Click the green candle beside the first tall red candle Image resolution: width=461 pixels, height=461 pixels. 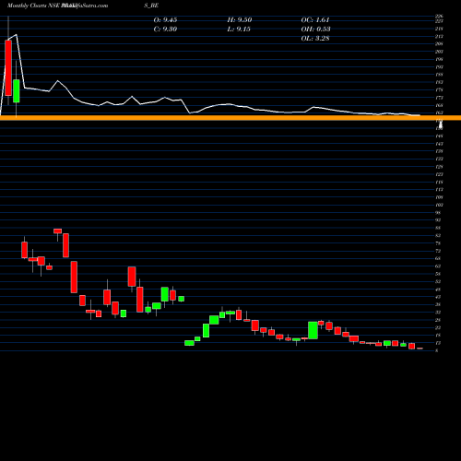[17, 91]
